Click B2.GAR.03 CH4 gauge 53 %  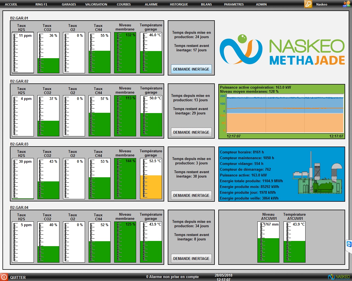click(x=100, y=179)
